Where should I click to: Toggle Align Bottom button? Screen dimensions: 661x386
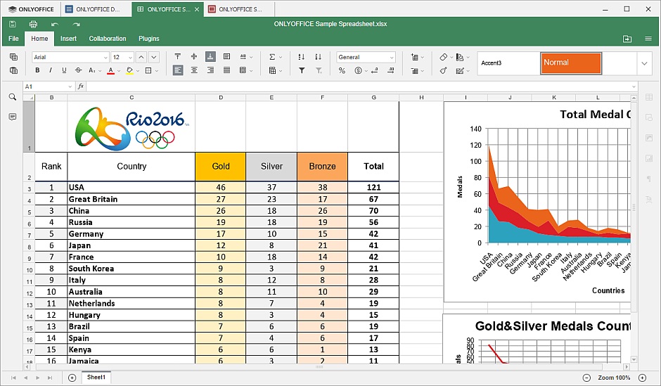click(x=210, y=57)
